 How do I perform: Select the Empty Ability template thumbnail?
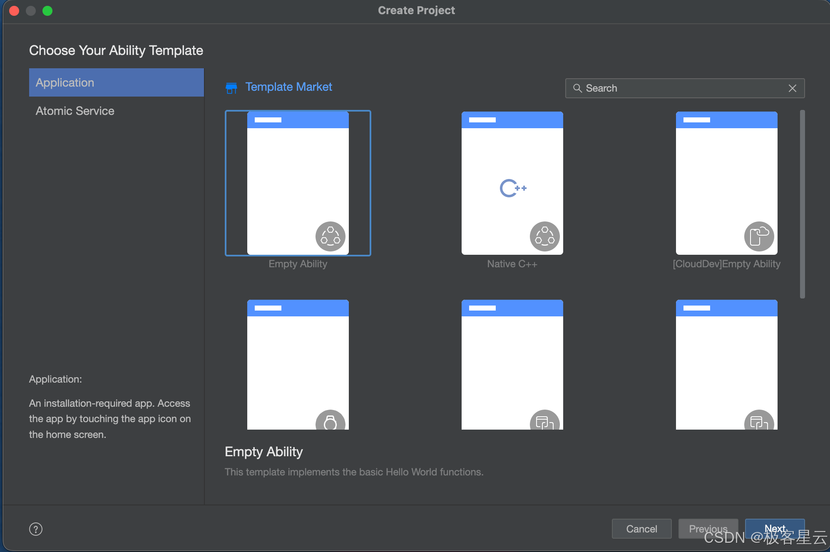pyautogui.click(x=298, y=183)
